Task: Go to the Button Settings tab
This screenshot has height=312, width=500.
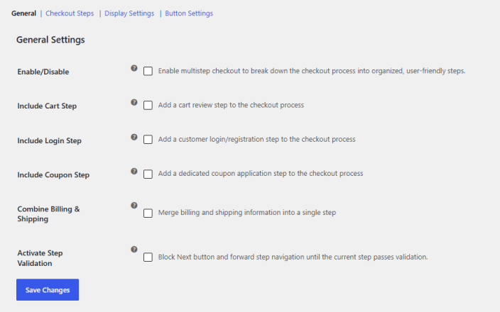Action: click(x=189, y=13)
